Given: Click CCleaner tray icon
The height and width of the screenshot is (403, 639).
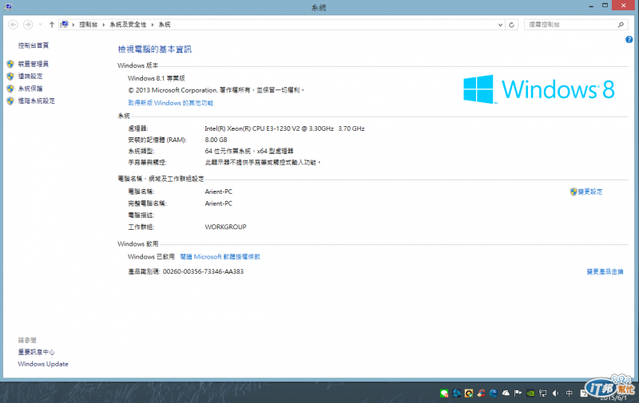Looking at the screenshot, I should click(482, 393).
